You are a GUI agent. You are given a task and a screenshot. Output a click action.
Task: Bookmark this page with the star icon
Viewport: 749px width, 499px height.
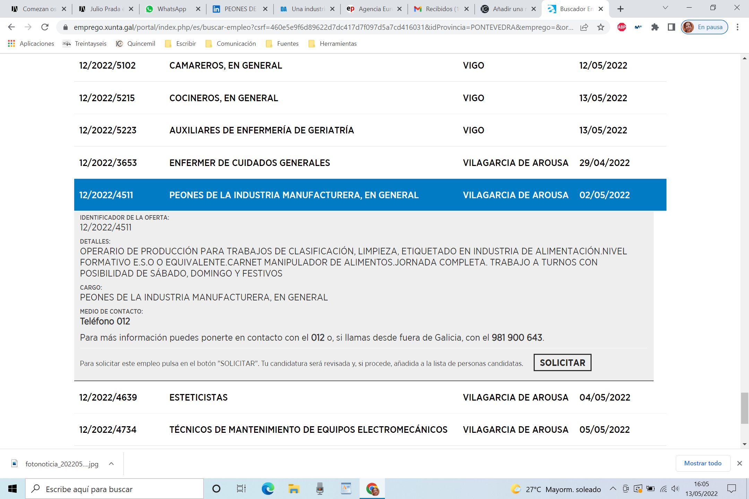[x=601, y=27]
